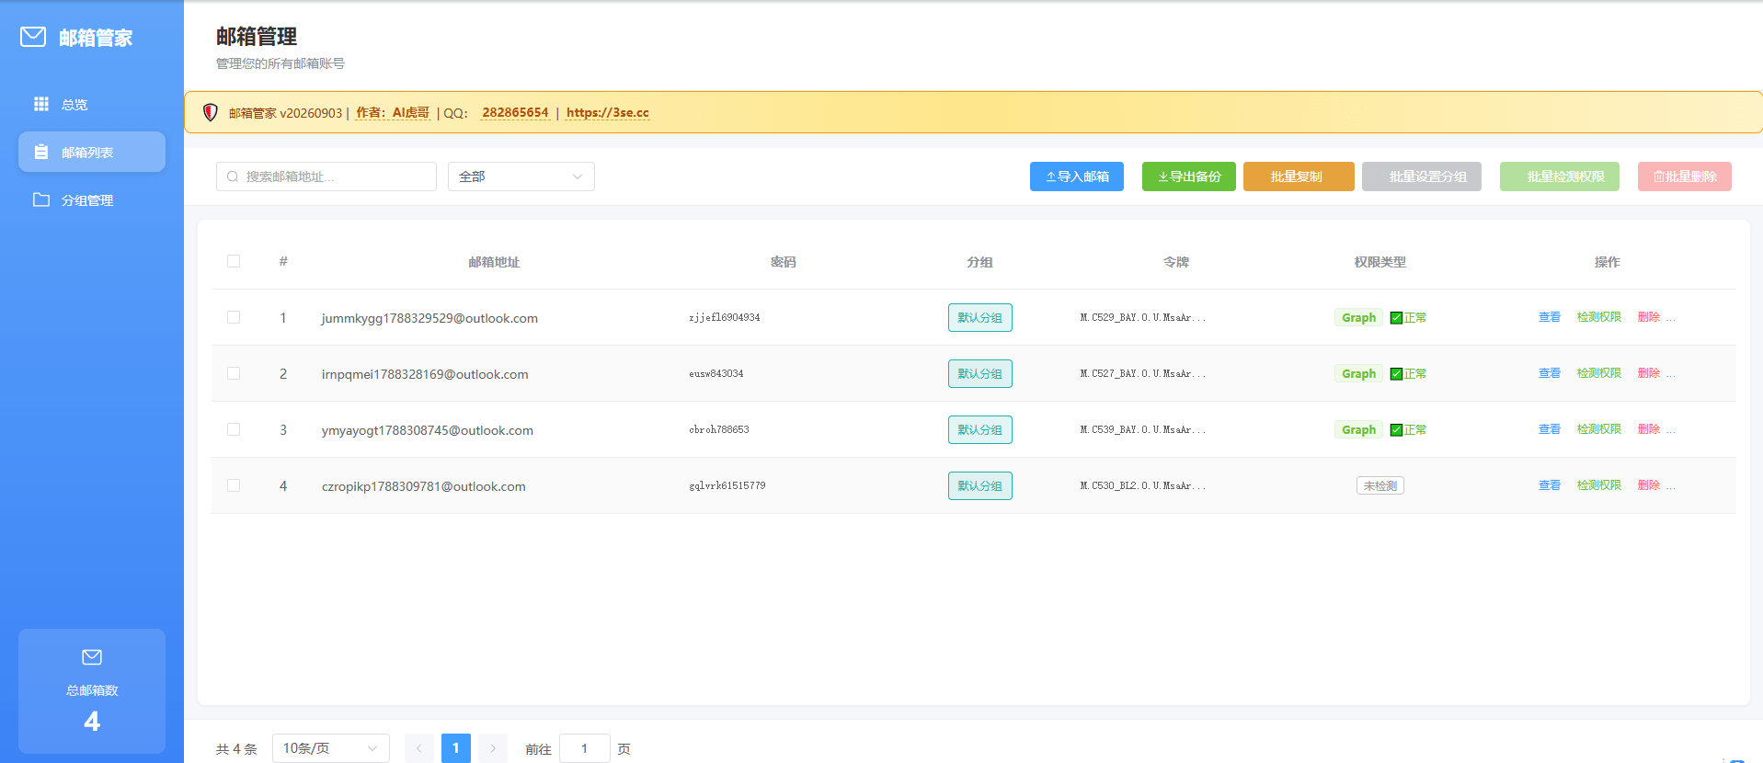This screenshot has width=1763, height=763.
Task: Expand the 10条/页 page size dropdown
Action: (331, 748)
